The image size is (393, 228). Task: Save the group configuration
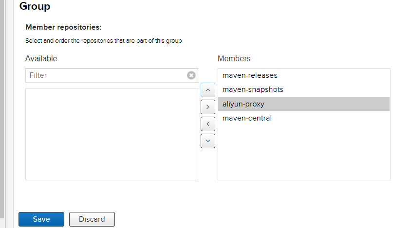(x=41, y=219)
